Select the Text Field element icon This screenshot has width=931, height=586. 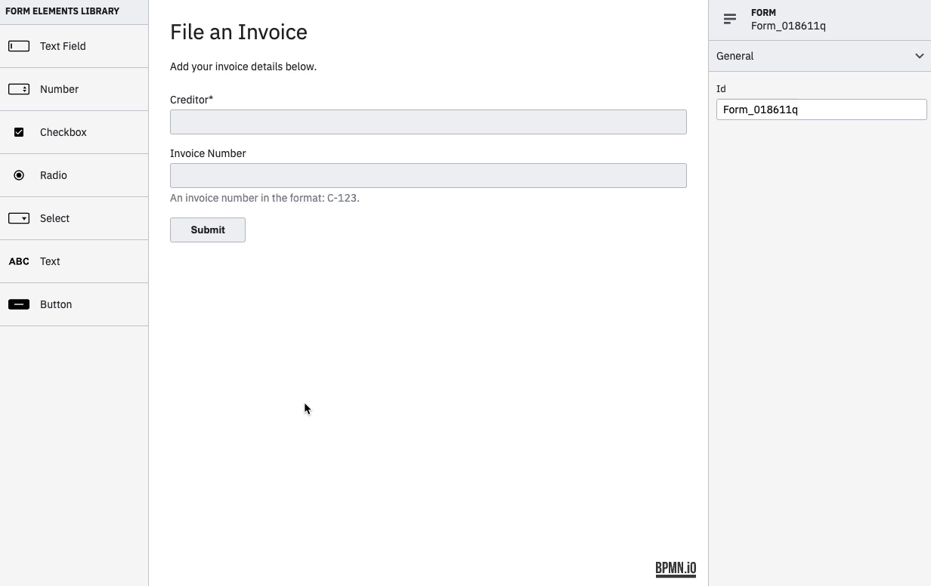point(19,46)
